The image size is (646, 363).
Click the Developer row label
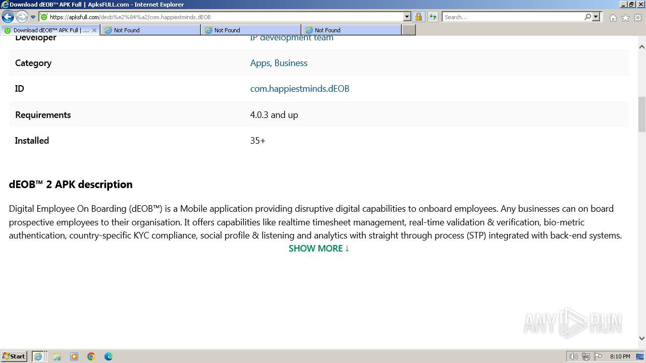36,38
